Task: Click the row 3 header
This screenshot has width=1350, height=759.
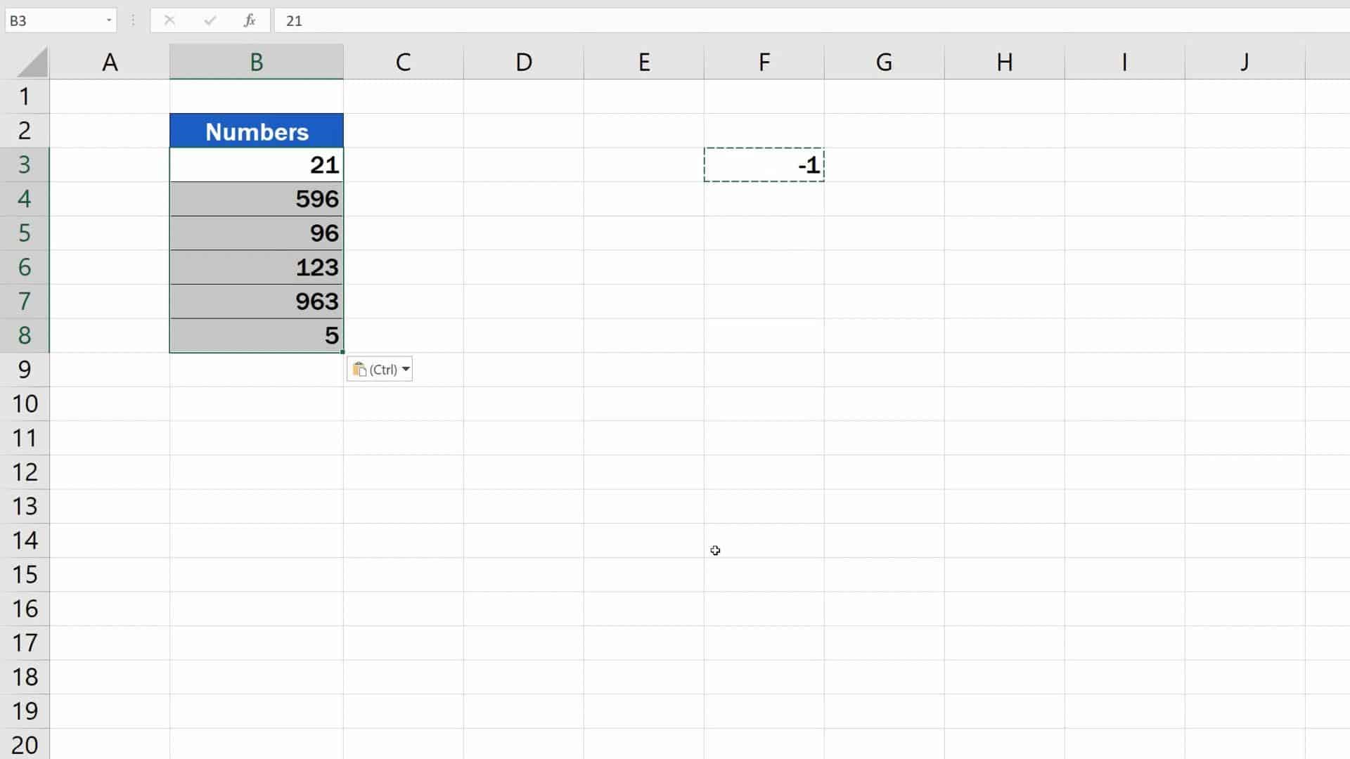Action: 25,164
